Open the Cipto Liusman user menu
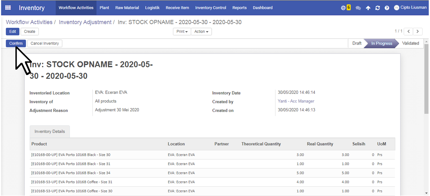The image size is (430, 196). [410, 8]
